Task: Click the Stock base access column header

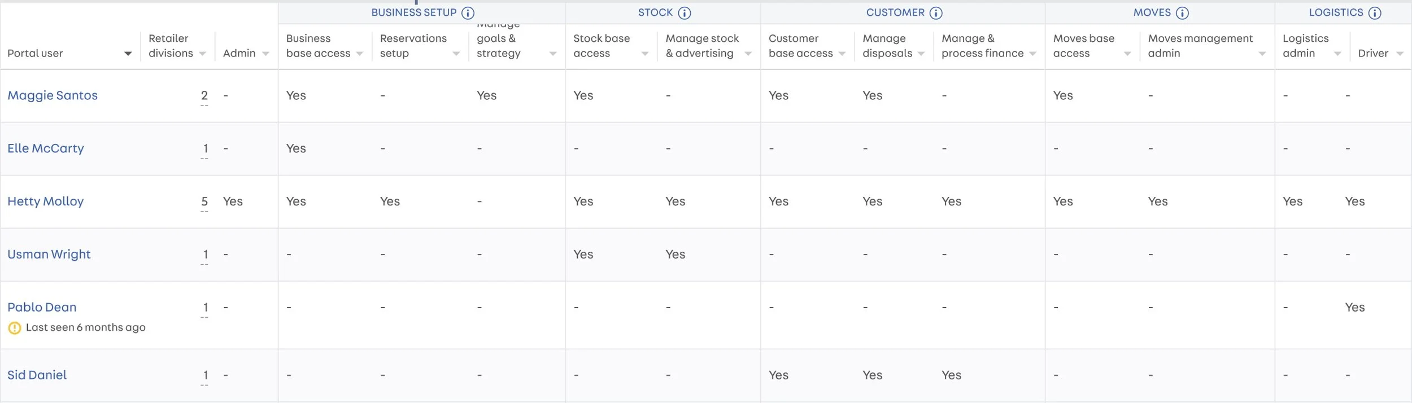Action: click(x=601, y=46)
